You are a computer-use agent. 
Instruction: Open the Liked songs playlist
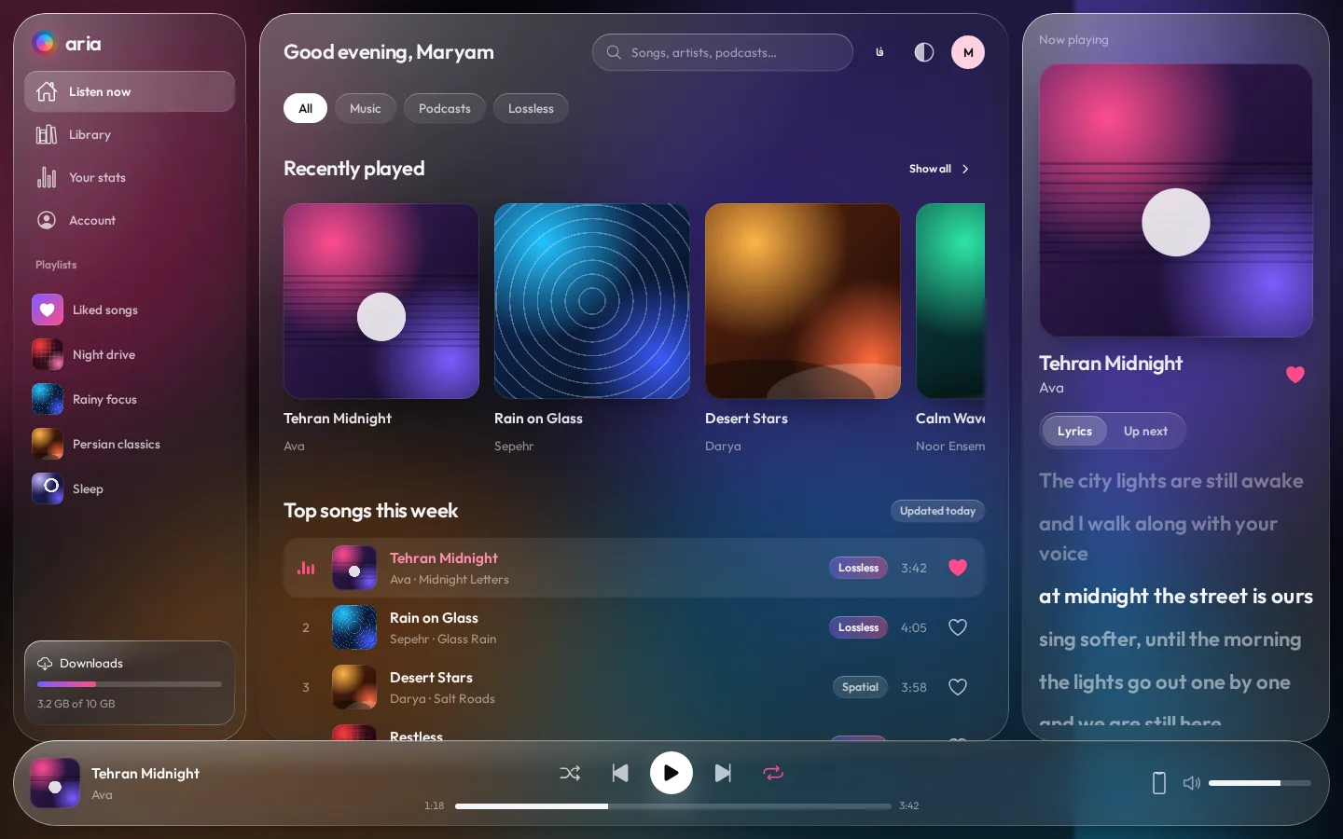click(130, 309)
